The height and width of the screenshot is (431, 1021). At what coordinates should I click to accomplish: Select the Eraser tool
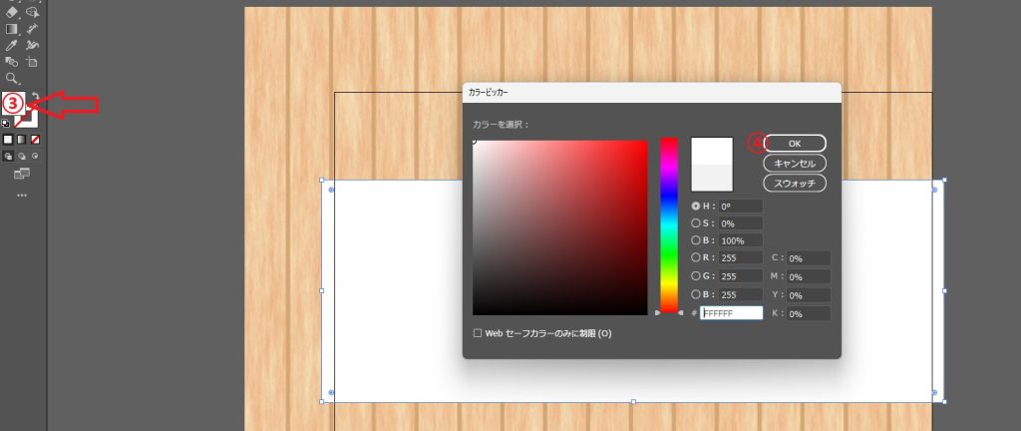coord(12,12)
